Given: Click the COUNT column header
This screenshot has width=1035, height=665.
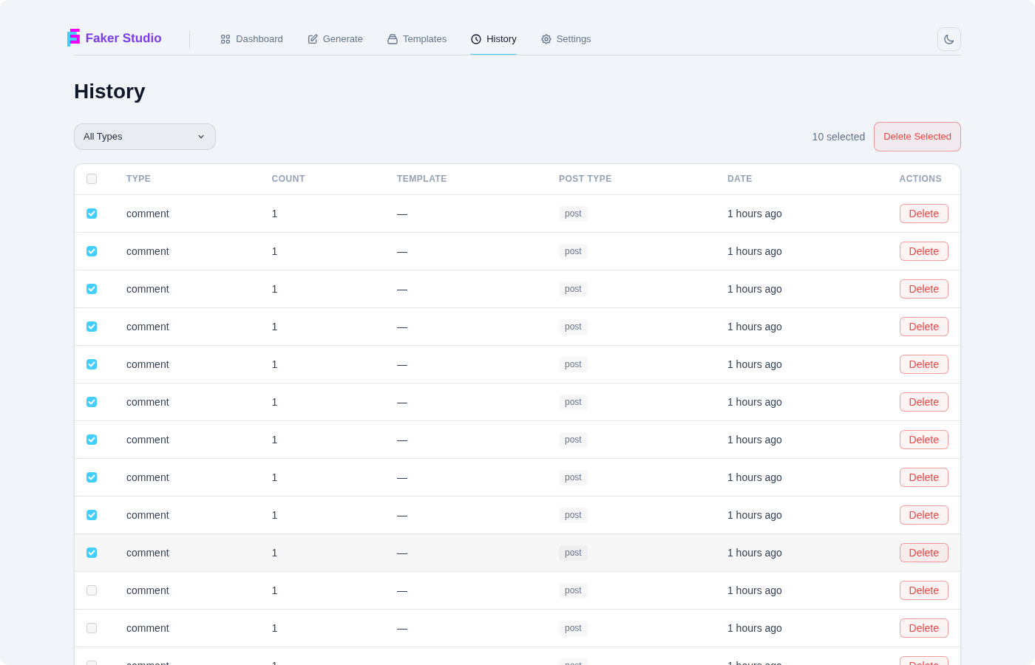Looking at the screenshot, I should pyautogui.click(x=288, y=179).
